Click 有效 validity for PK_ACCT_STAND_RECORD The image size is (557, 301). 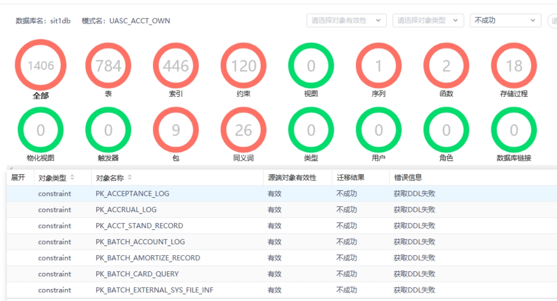(275, 226)
